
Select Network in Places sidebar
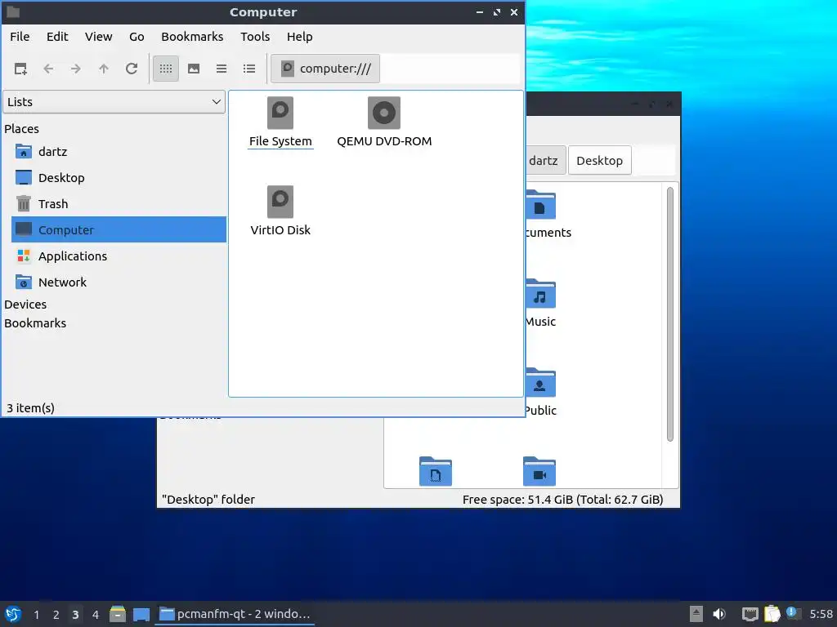point(119,282)
